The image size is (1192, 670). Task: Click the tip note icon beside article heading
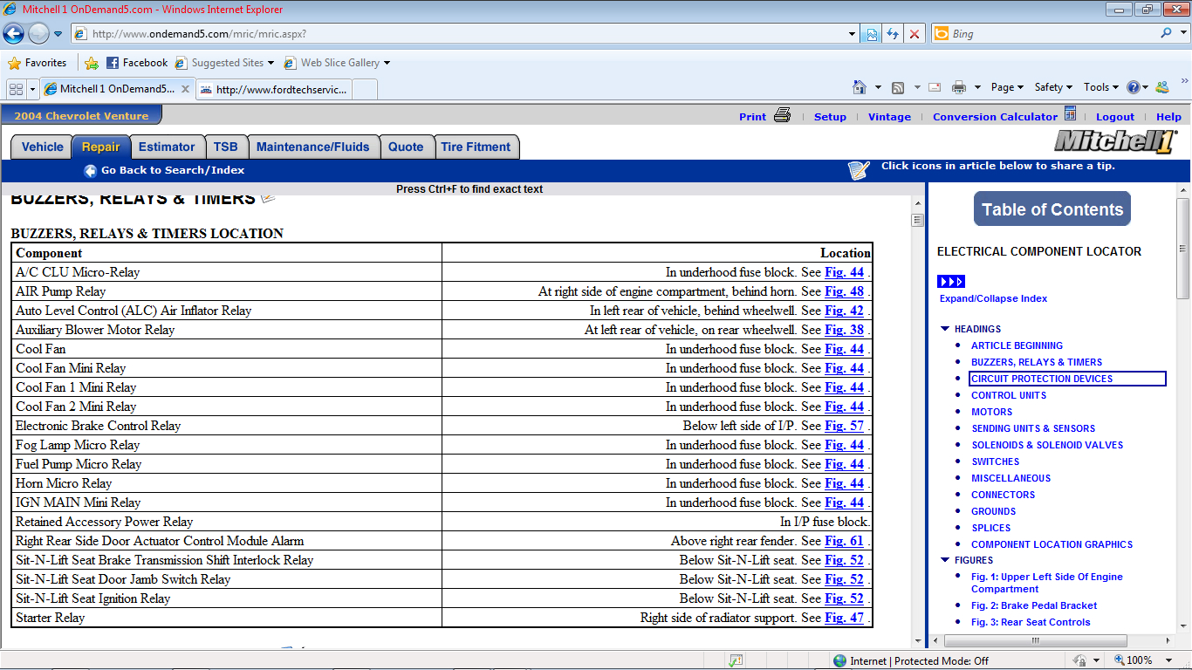[x=268, y=198]
